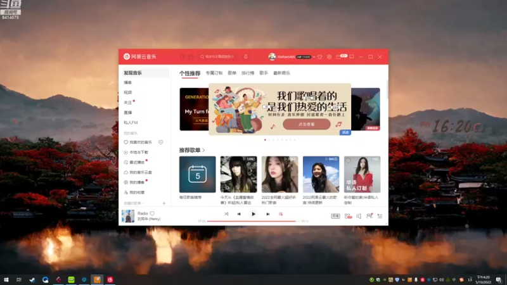Open the Windows Start menu
The width and height of the screenshot is (507, 285).
(6, 279)
